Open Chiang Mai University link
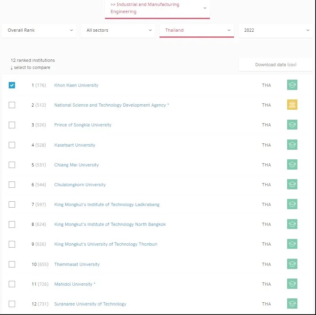Screen dimensions: 316x315 click(76, 165)
